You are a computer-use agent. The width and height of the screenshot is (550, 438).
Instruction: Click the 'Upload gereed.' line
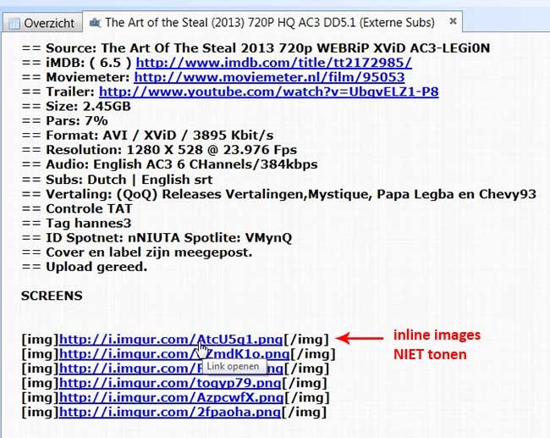coord(84,267)
